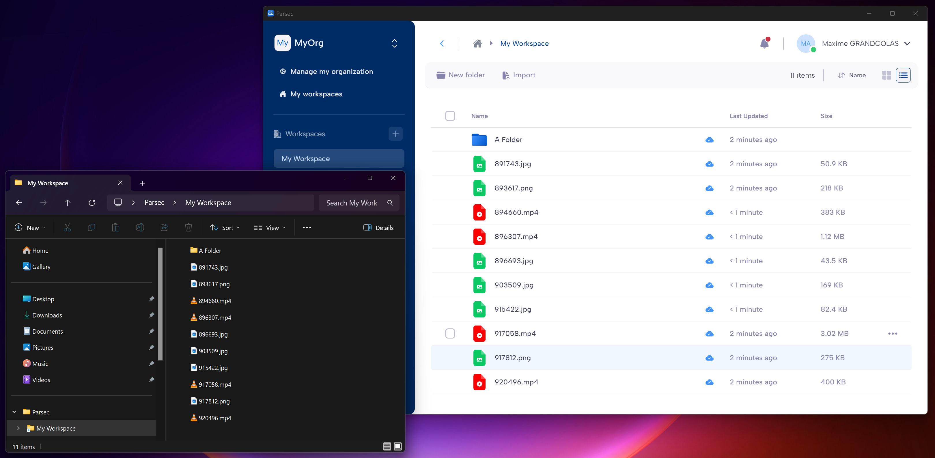Go back using Parsec's blue back chevron
Viewport: 935px width, 458px height.
click(442, 44)
